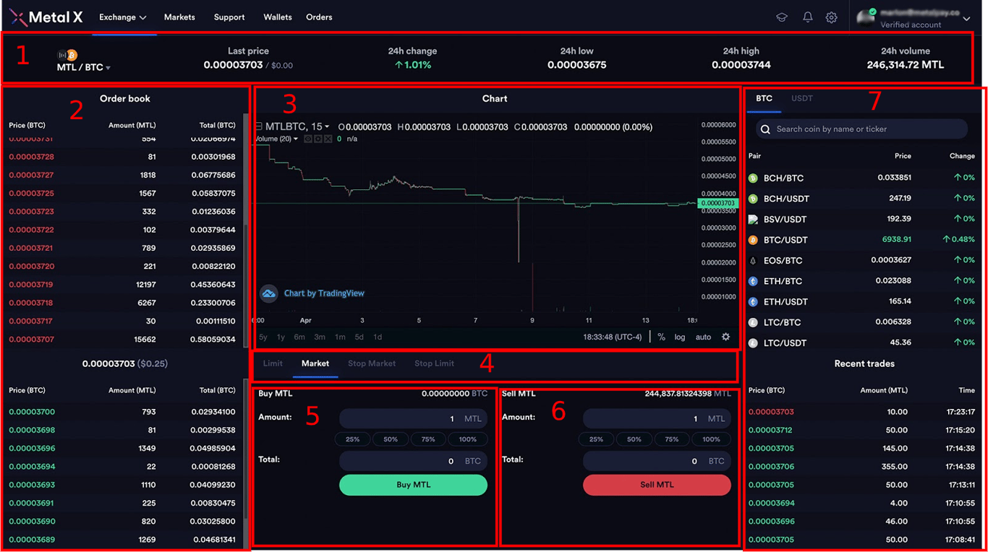Switch to the USDT market tab
Screen dimensions: 988x552
click(x=803, y=98)
